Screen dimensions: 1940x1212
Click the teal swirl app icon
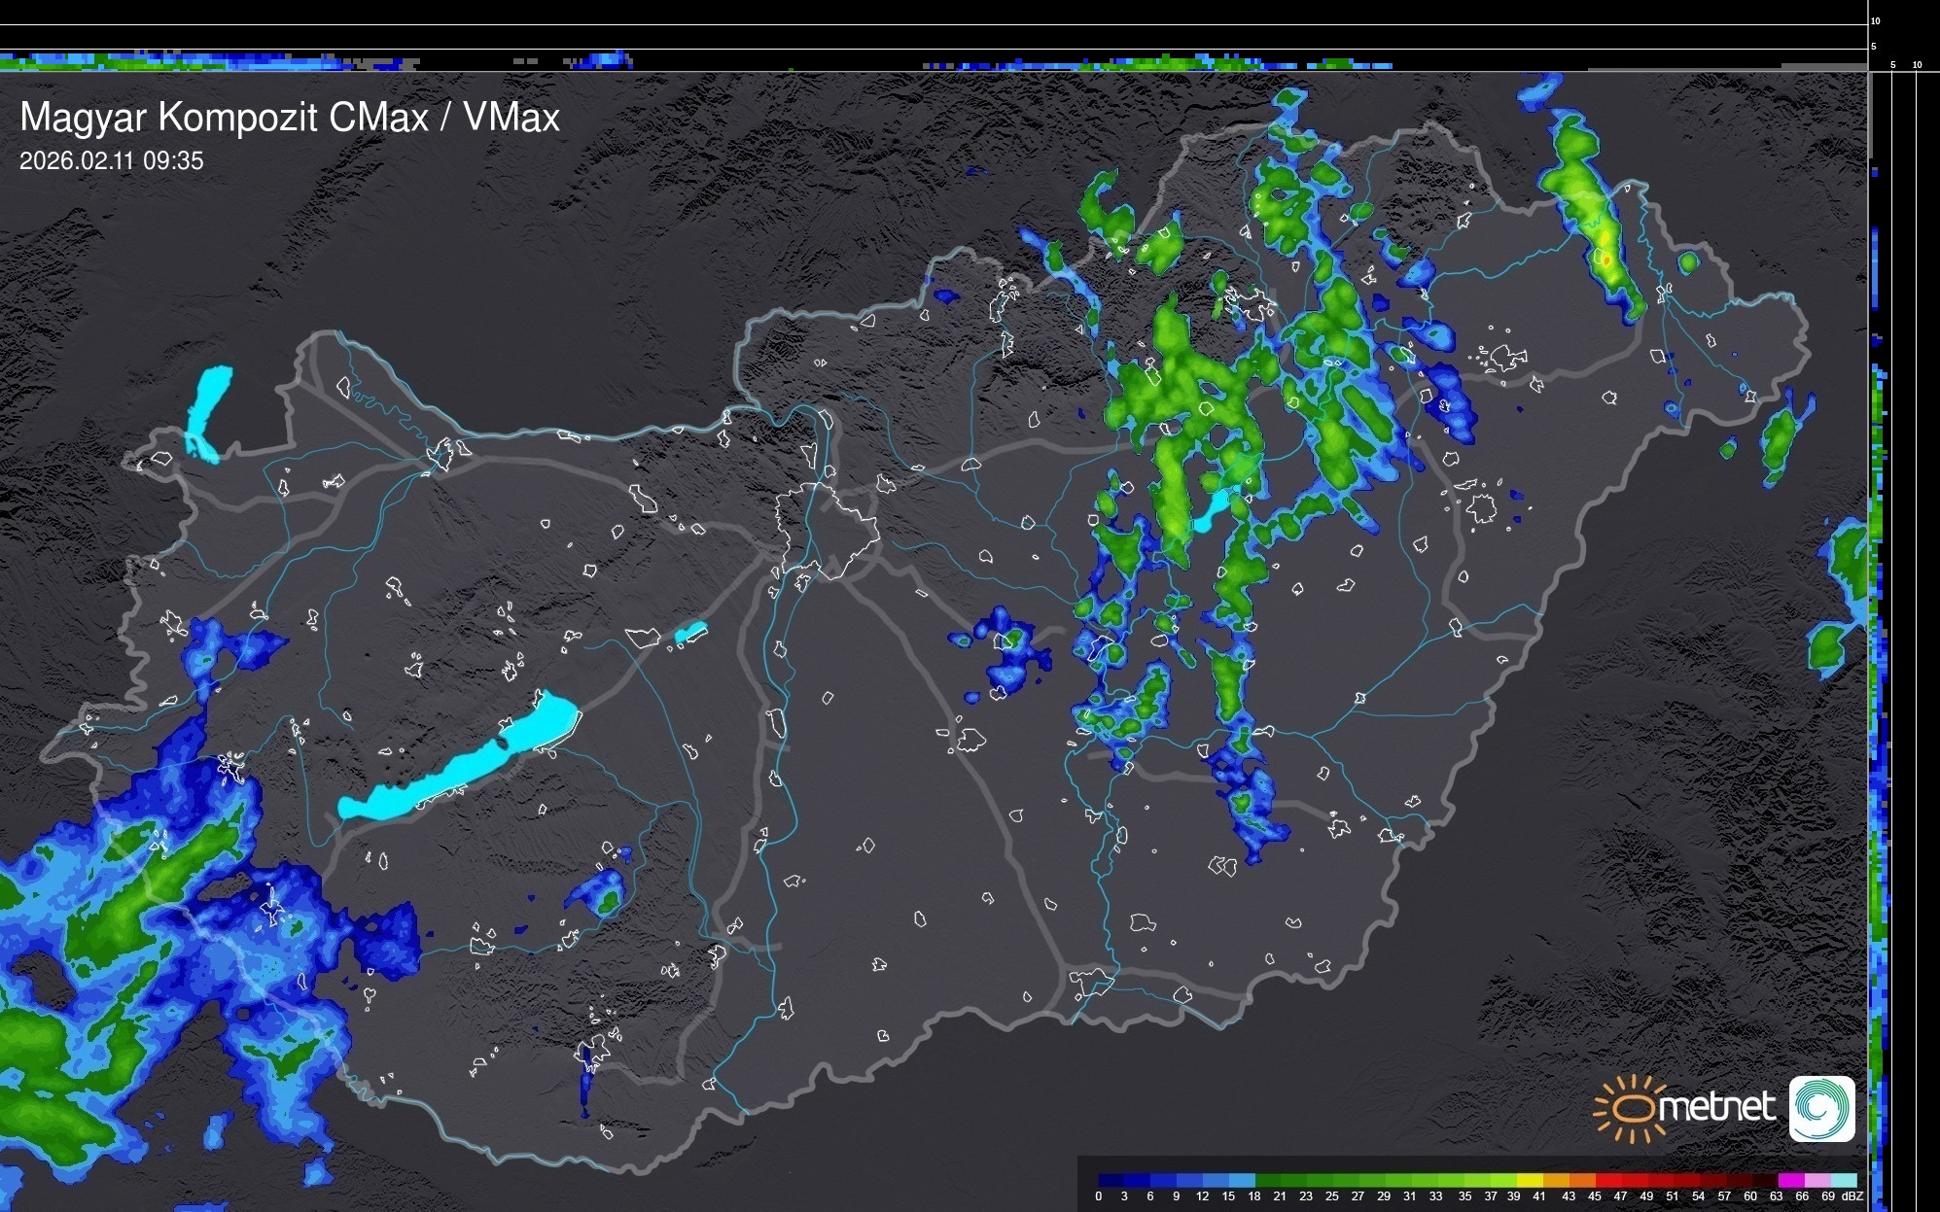(x=1821, y=1108)
